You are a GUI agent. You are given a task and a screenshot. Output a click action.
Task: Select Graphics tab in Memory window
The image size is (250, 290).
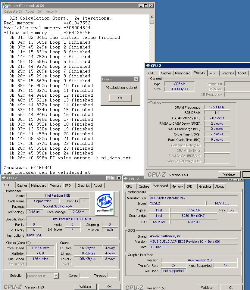(x=228, y=73)
